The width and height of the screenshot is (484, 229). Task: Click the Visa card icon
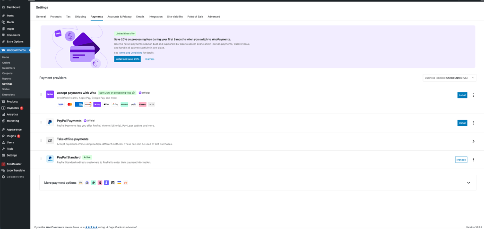(61, 105)
